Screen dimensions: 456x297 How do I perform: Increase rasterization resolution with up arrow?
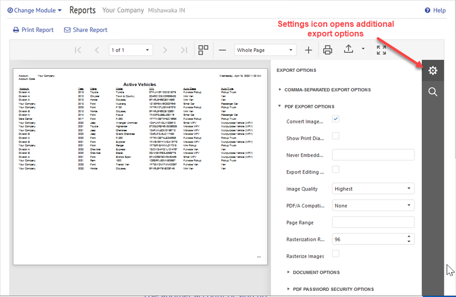point(409,236)
